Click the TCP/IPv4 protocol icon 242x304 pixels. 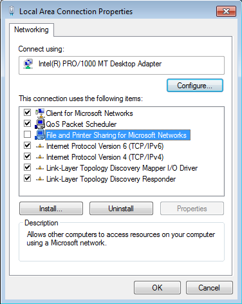click(40, 157)
